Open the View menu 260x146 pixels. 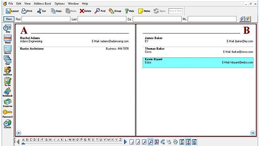pyautogui.click(x=27, y=4)
